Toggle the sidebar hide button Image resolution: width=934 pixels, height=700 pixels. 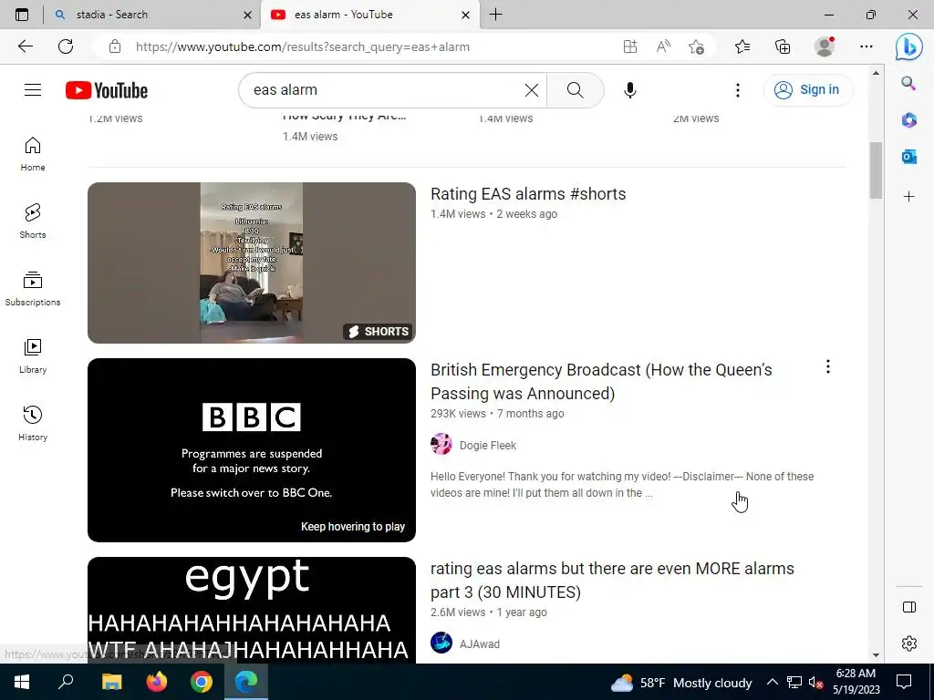(909, 607)
